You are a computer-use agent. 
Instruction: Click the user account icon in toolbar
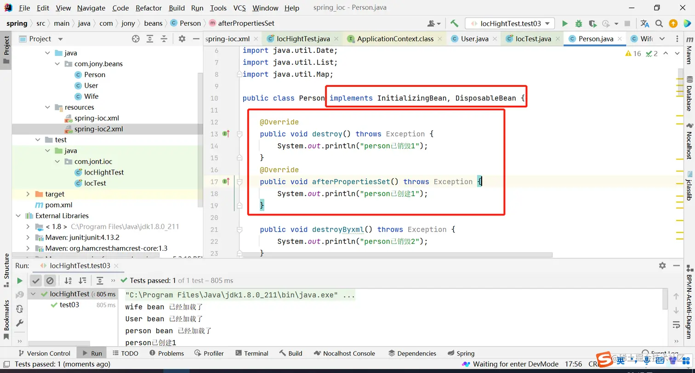pyautogui.click(x=433, y=23)
